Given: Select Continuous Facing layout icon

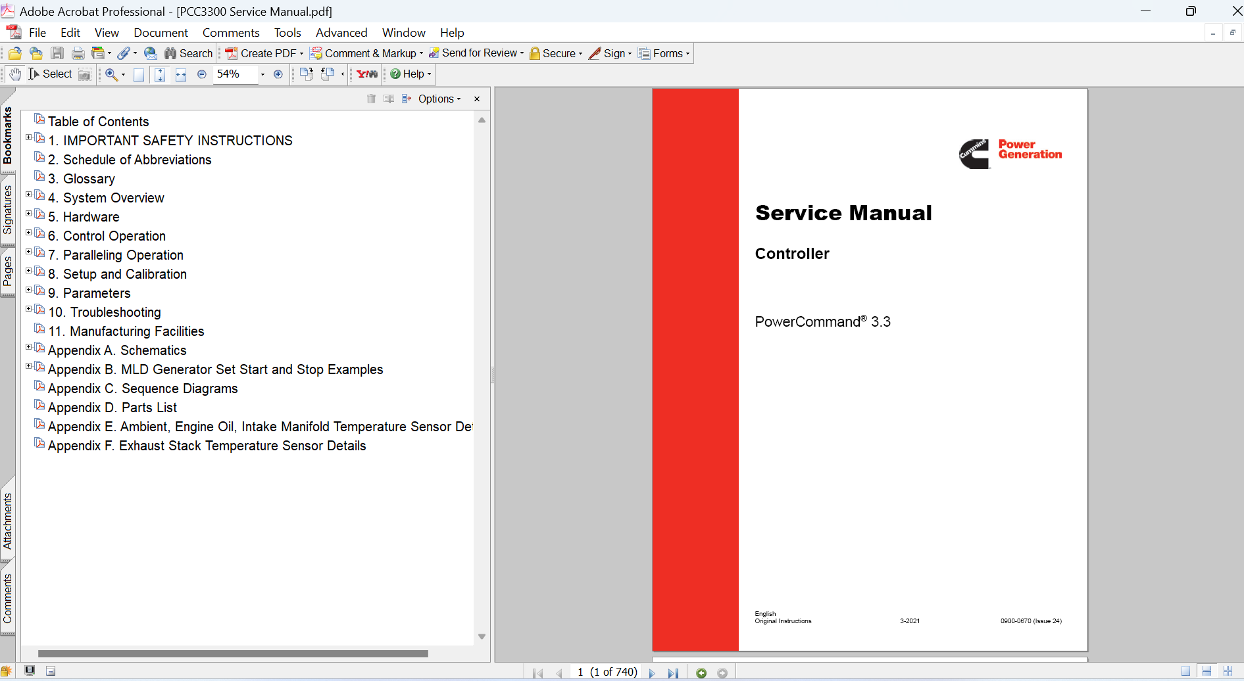Looking at the screenshot, I should click(x=1228, y=671).
